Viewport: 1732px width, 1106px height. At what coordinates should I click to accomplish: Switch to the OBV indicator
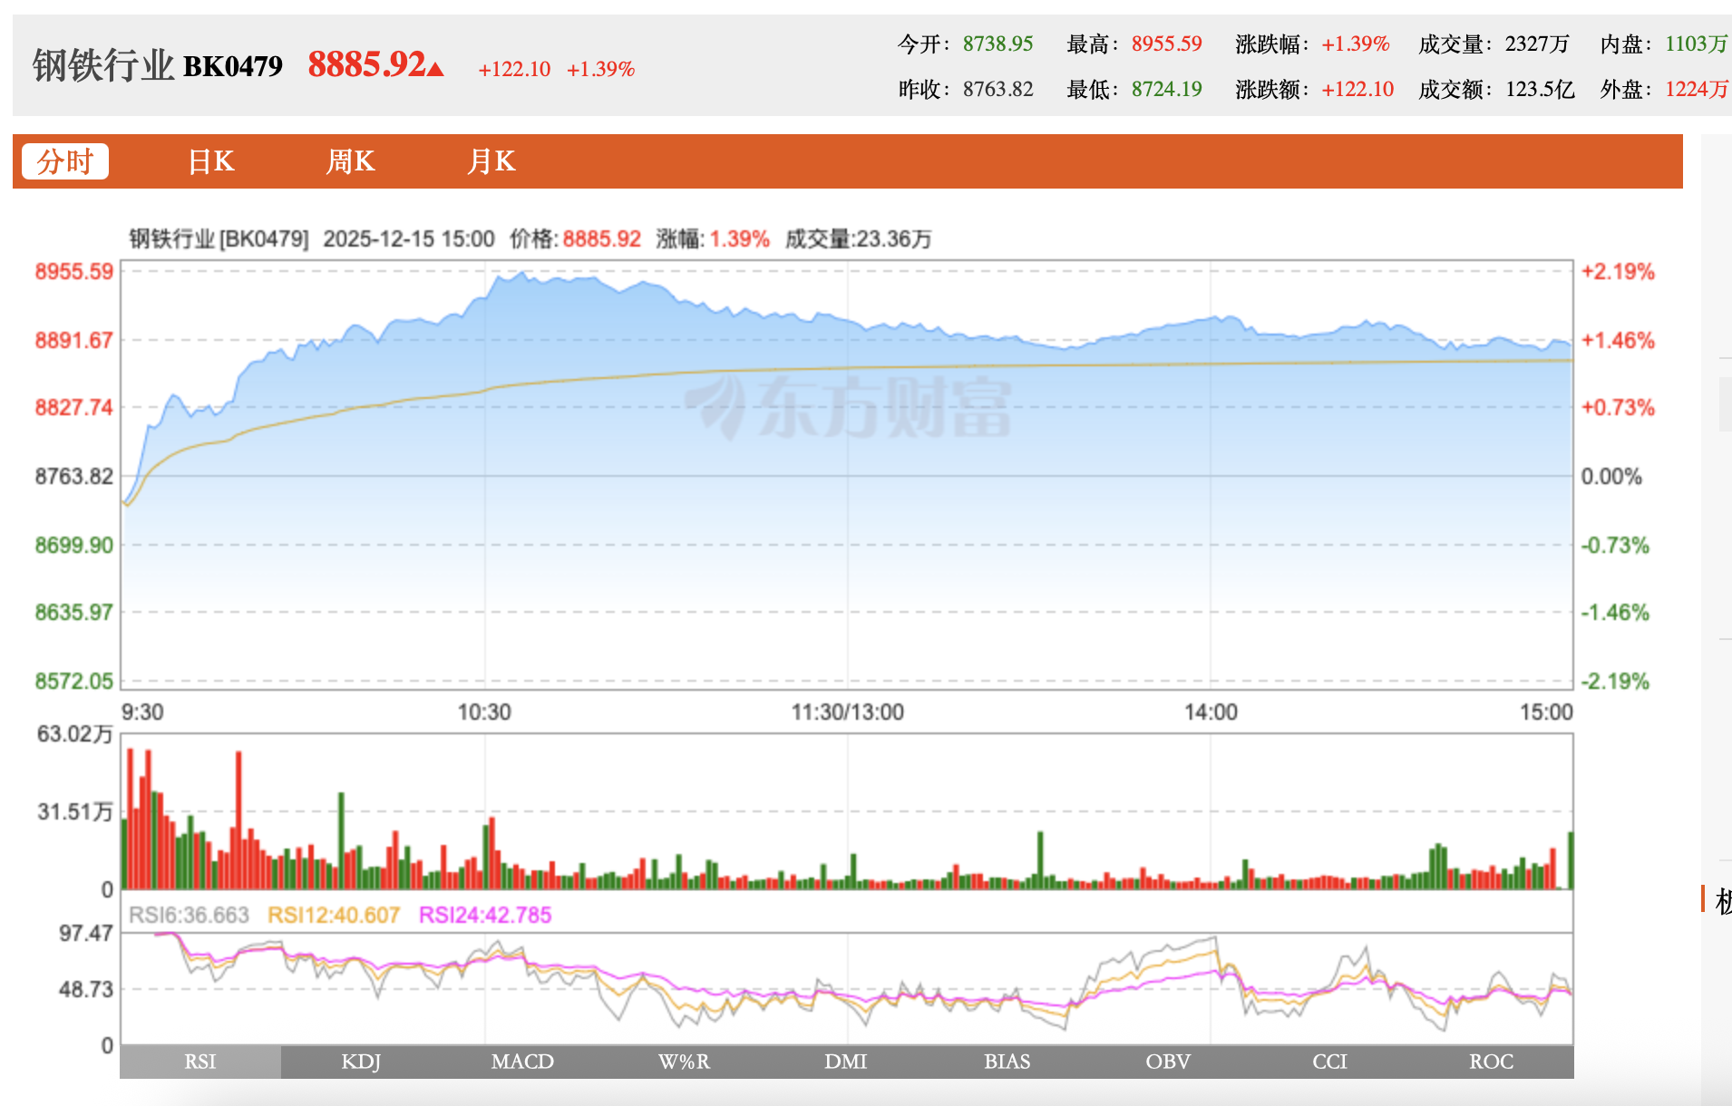tap(1168, 1062)
